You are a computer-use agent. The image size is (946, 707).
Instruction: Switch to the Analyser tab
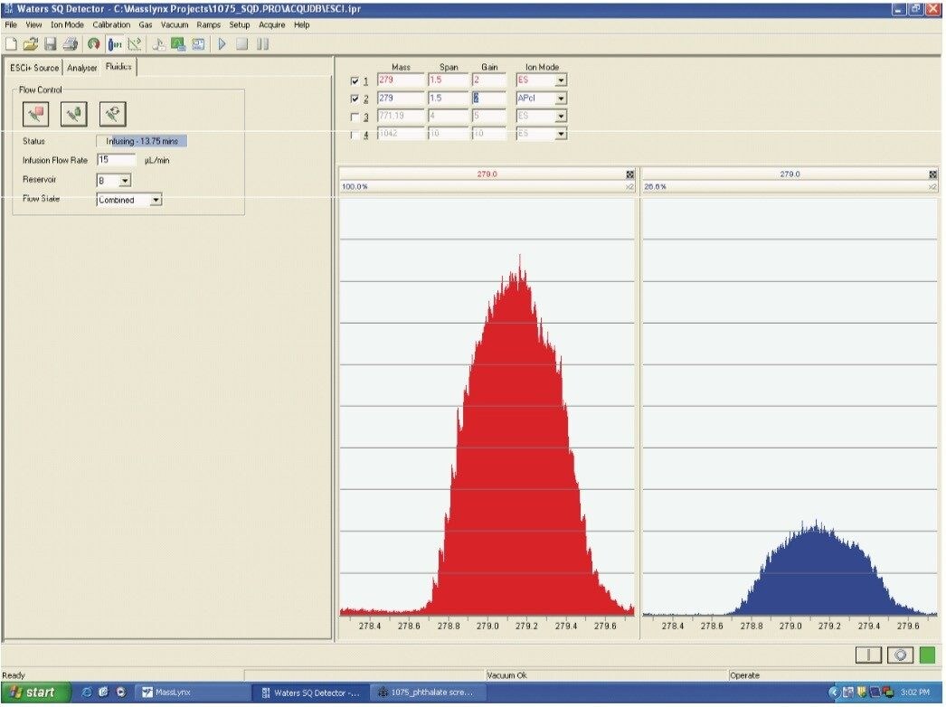(x=82, y=68)
